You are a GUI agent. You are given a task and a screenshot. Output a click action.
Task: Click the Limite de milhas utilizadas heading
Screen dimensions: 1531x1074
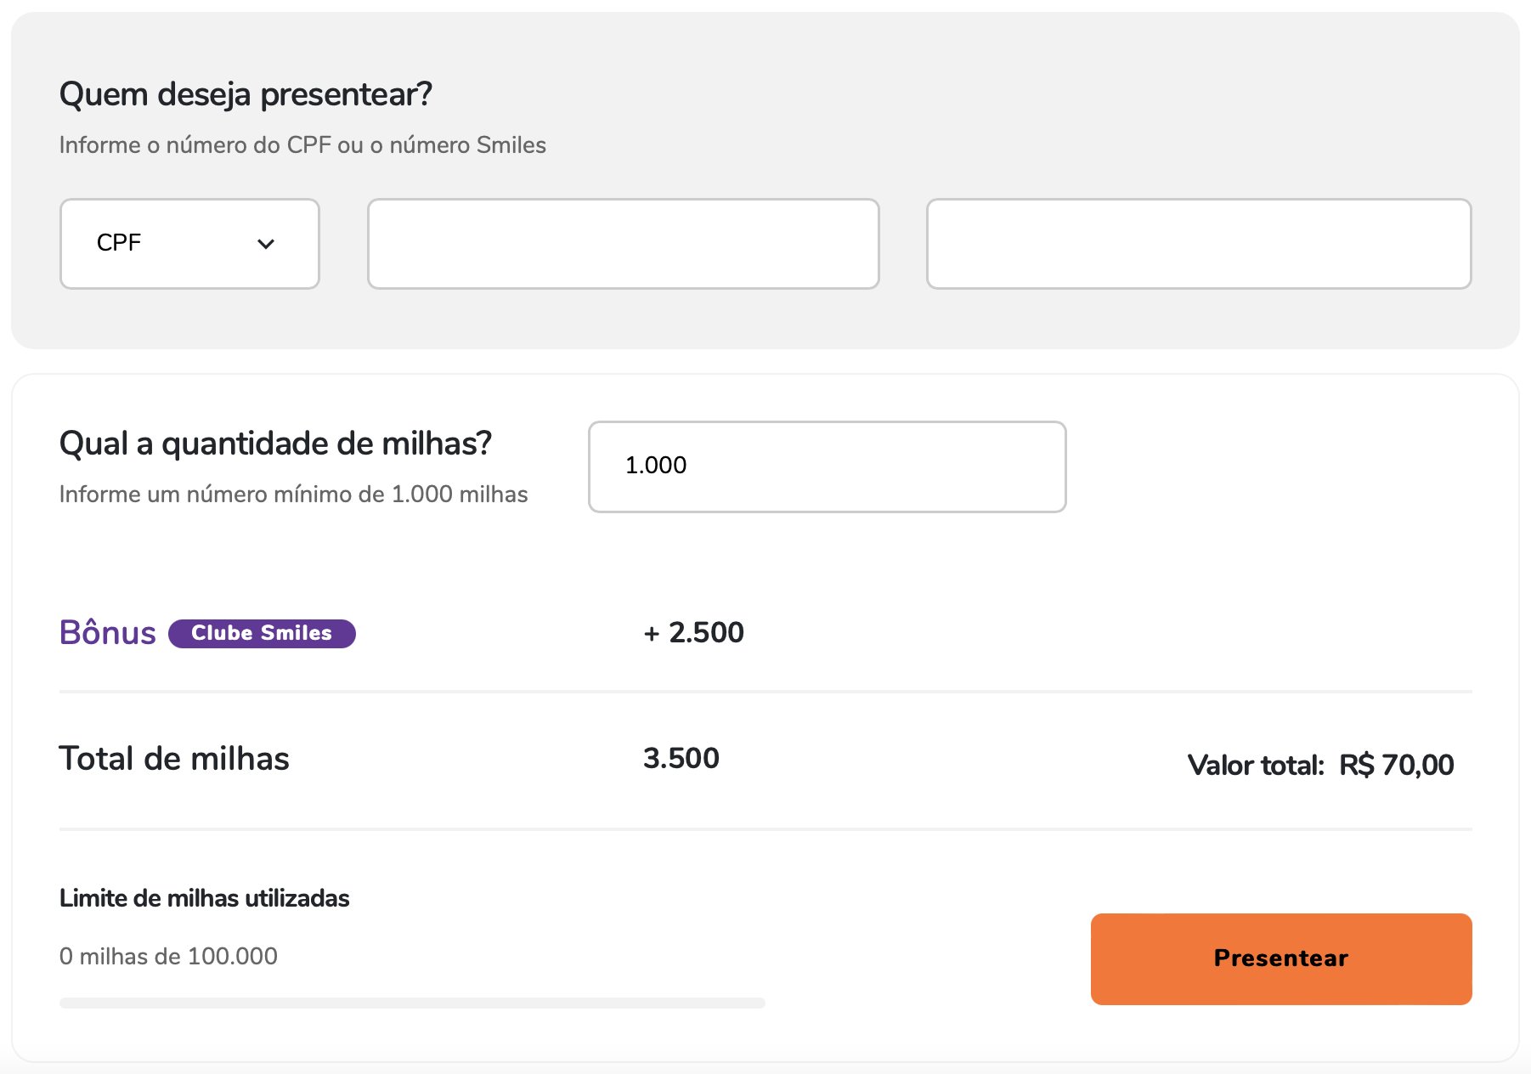click(x=204, y=898)
